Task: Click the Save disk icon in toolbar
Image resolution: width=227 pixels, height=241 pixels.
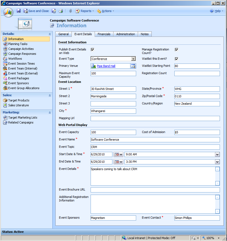Action: (19, 11)
